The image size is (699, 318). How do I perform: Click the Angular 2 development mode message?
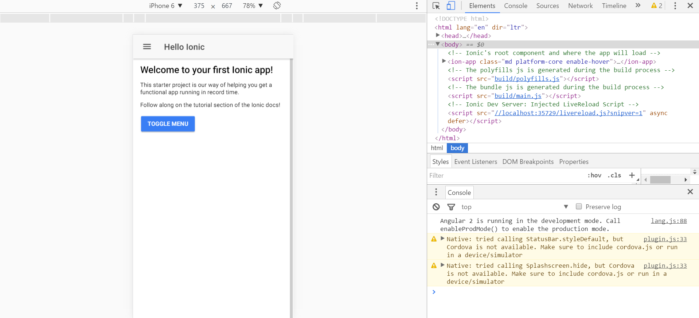click(530, 225)
